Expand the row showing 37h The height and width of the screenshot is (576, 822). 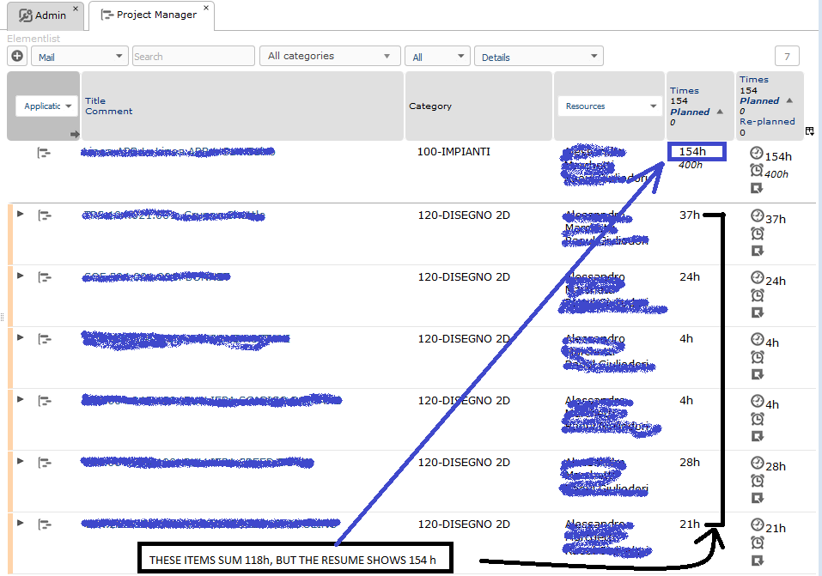pyautogui.click(x=20, y=214)
